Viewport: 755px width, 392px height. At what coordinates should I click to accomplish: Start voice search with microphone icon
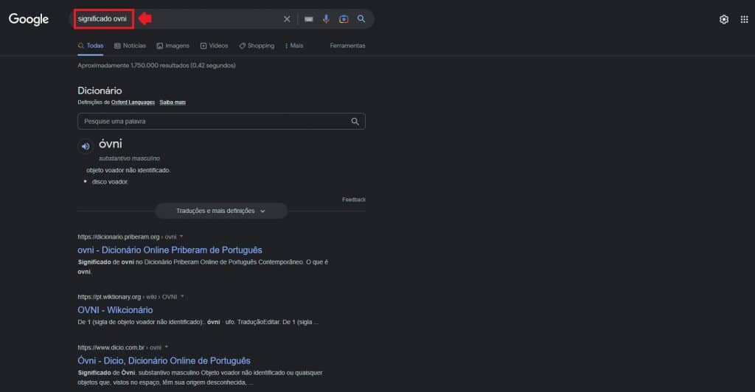pyautogui.click(x=326, y=19)
